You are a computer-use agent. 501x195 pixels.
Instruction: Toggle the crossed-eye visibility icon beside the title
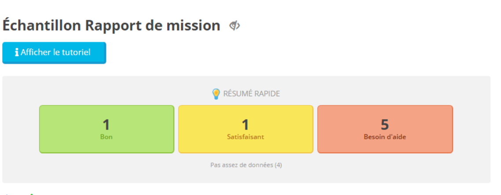coord(234,26)
